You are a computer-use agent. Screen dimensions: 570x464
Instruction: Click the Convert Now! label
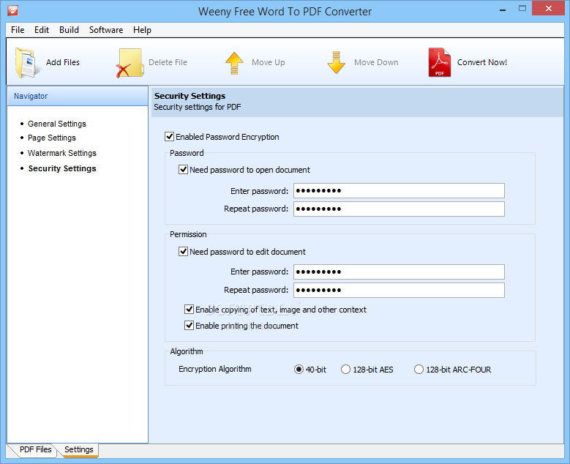pyautogui.click(x=482, y=62)
